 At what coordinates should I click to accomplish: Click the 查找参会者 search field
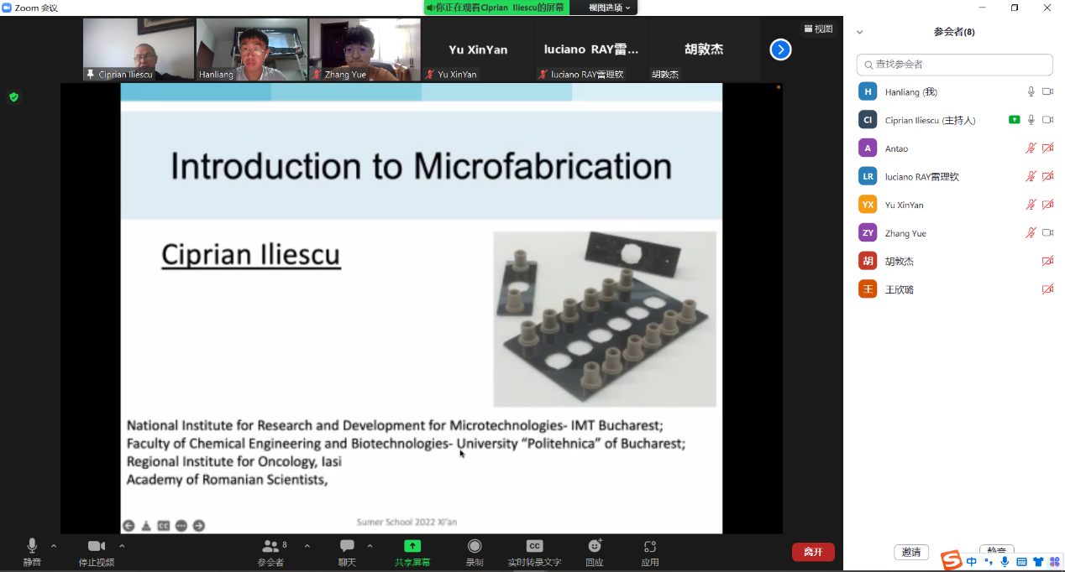pyautogui.click(x=955, y=65)
